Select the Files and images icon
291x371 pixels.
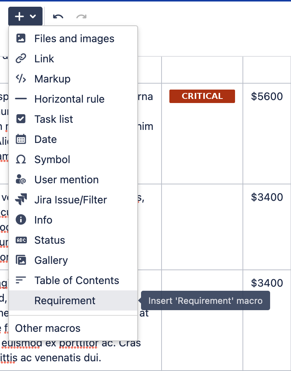coord(21,38)
